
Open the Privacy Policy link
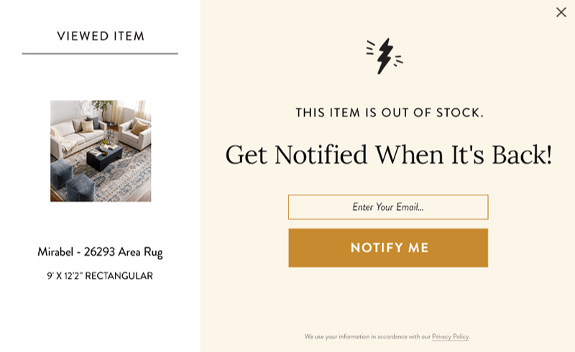pyautogui.click(x=450, y=336)
